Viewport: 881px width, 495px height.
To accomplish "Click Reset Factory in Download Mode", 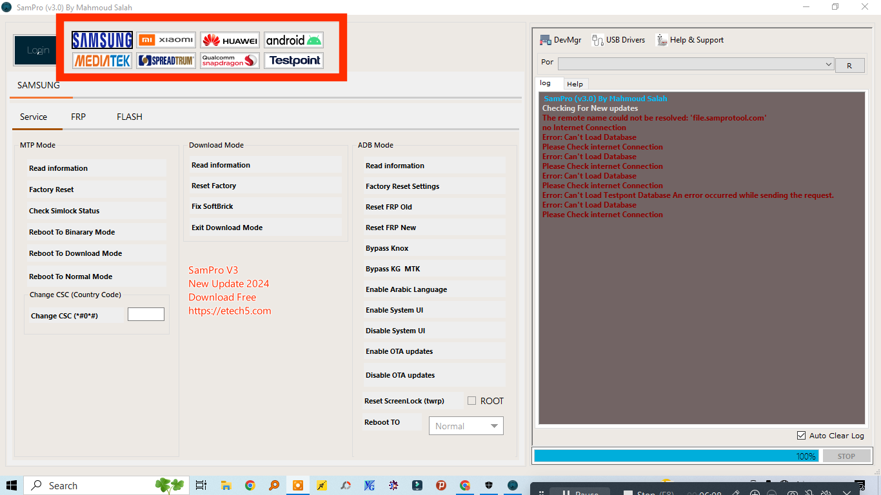I will point(264,186).
